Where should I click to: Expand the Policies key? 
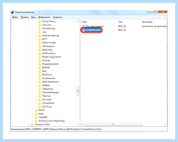(36, 60)
